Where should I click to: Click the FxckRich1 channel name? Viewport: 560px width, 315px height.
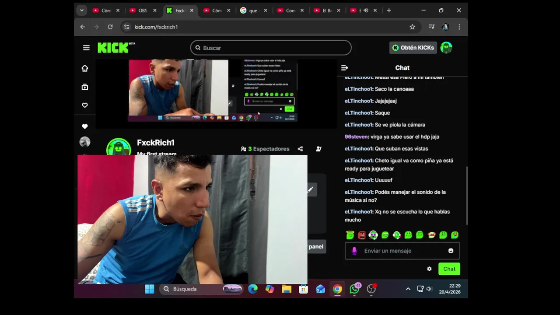tap(156, 143)
